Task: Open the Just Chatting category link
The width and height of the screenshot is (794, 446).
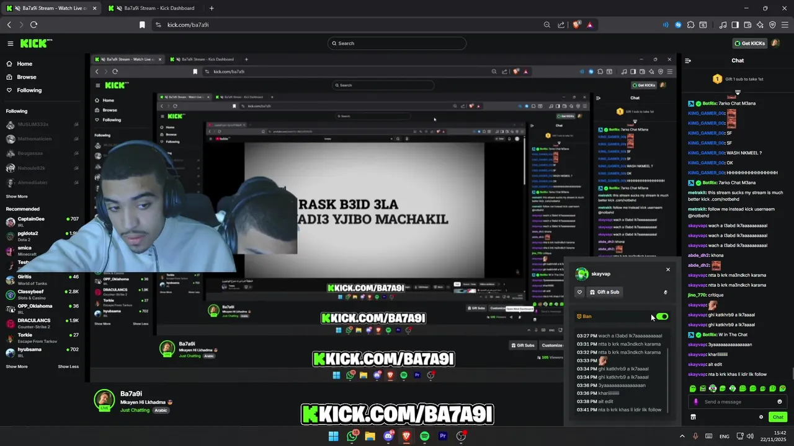Action: coord(135,410)
